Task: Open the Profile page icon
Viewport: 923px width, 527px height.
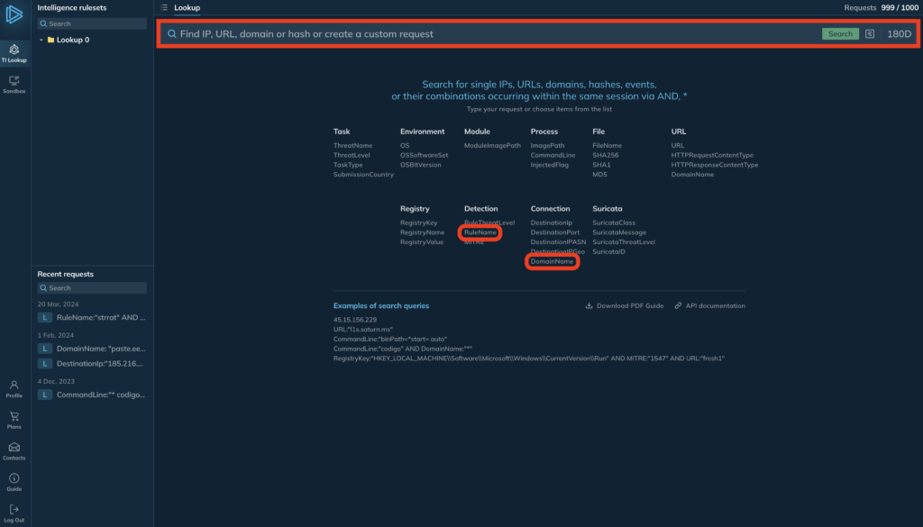Action: click(x=14, y=388)
